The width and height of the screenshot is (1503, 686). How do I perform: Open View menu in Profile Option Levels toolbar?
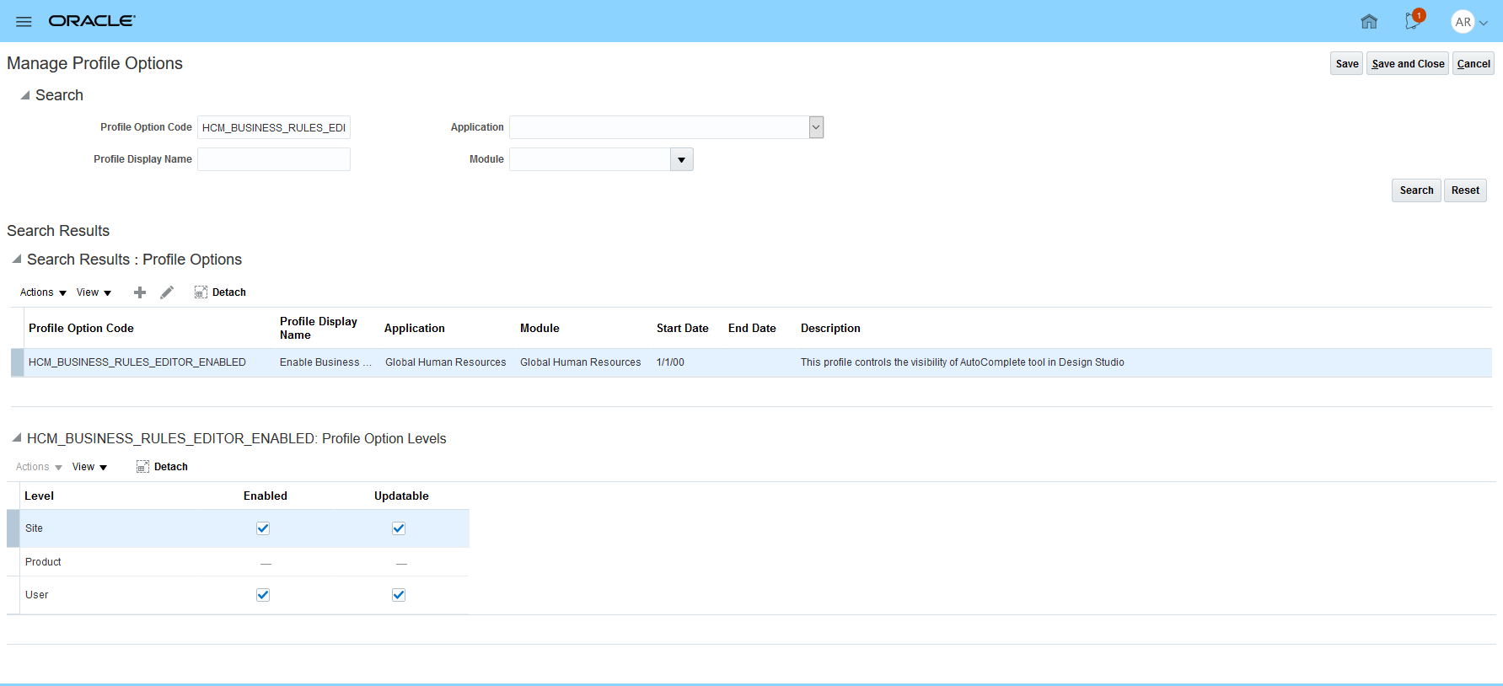point(89,467)
